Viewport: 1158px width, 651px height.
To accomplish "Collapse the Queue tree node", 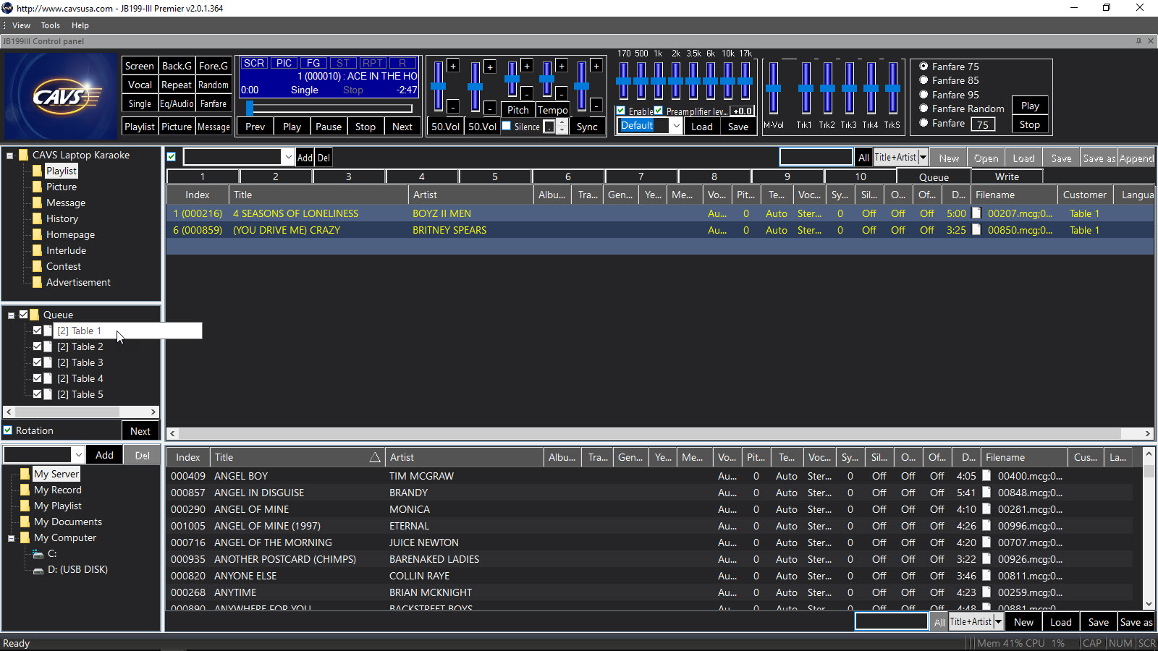I will (11, 315).
